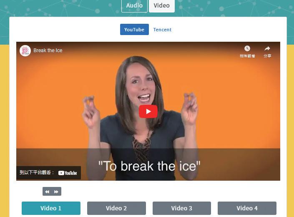This screenshot has width=294, height=217.
Task: Click the rewind double-arrow icon
Action: [47, 192]
